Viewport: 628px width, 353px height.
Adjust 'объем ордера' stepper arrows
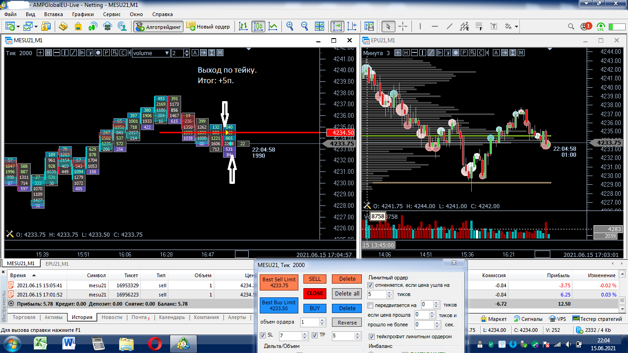(x=322, y=322)
